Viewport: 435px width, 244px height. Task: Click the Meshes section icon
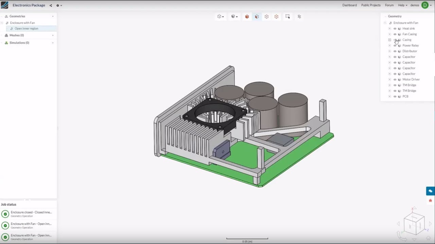point(6,35)
